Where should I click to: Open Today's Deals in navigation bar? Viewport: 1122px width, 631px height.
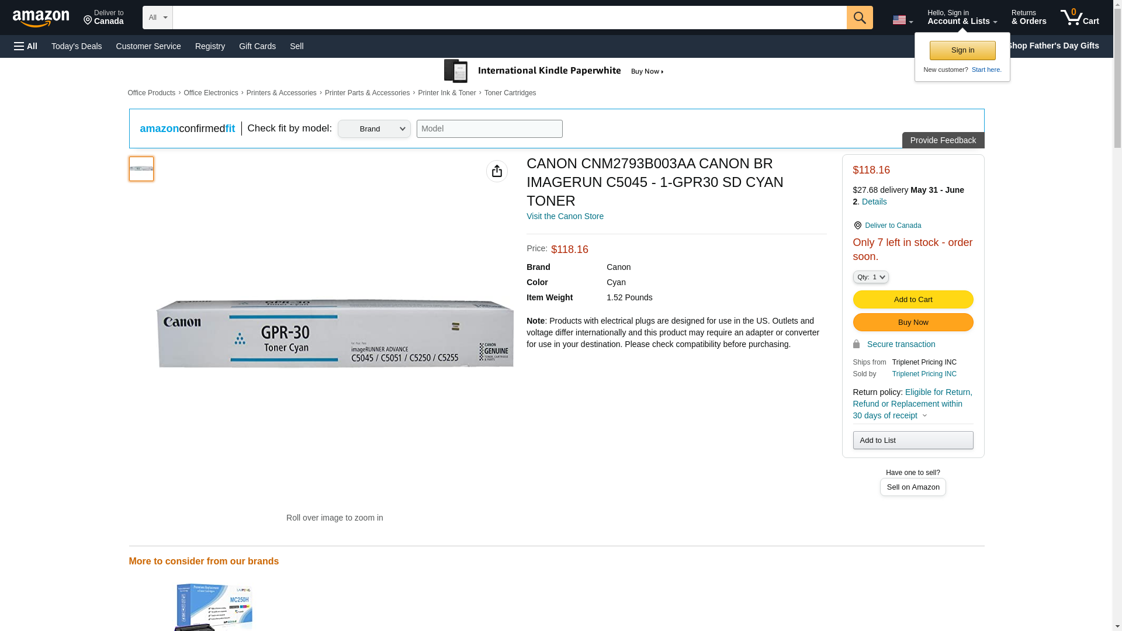click(x=77, y=46)
